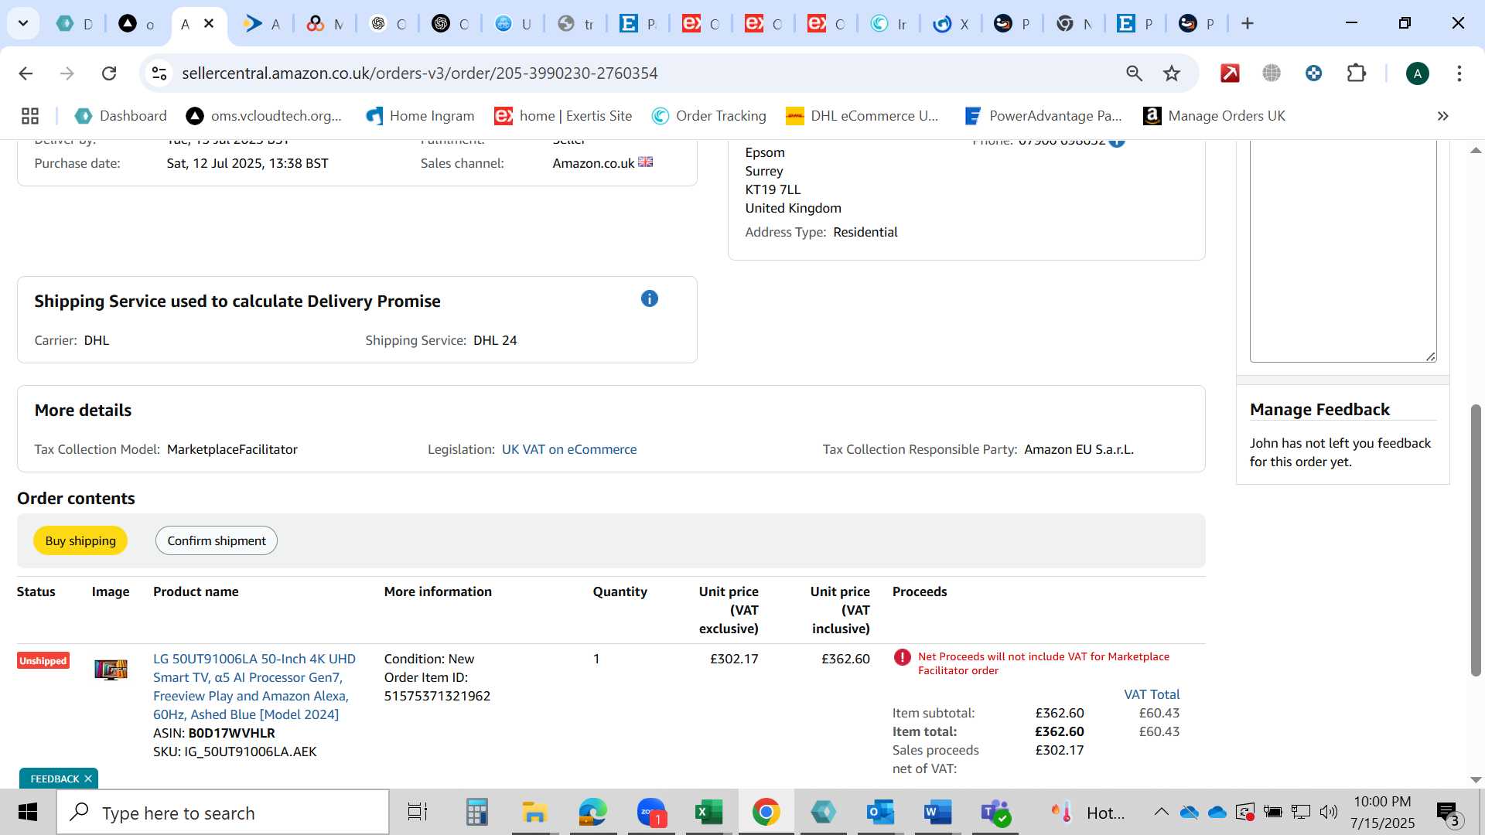The width and height of the screenshot is (1485, 835).
Task: Open the apps grid in bookmarks bar
Action: point(30,116)
